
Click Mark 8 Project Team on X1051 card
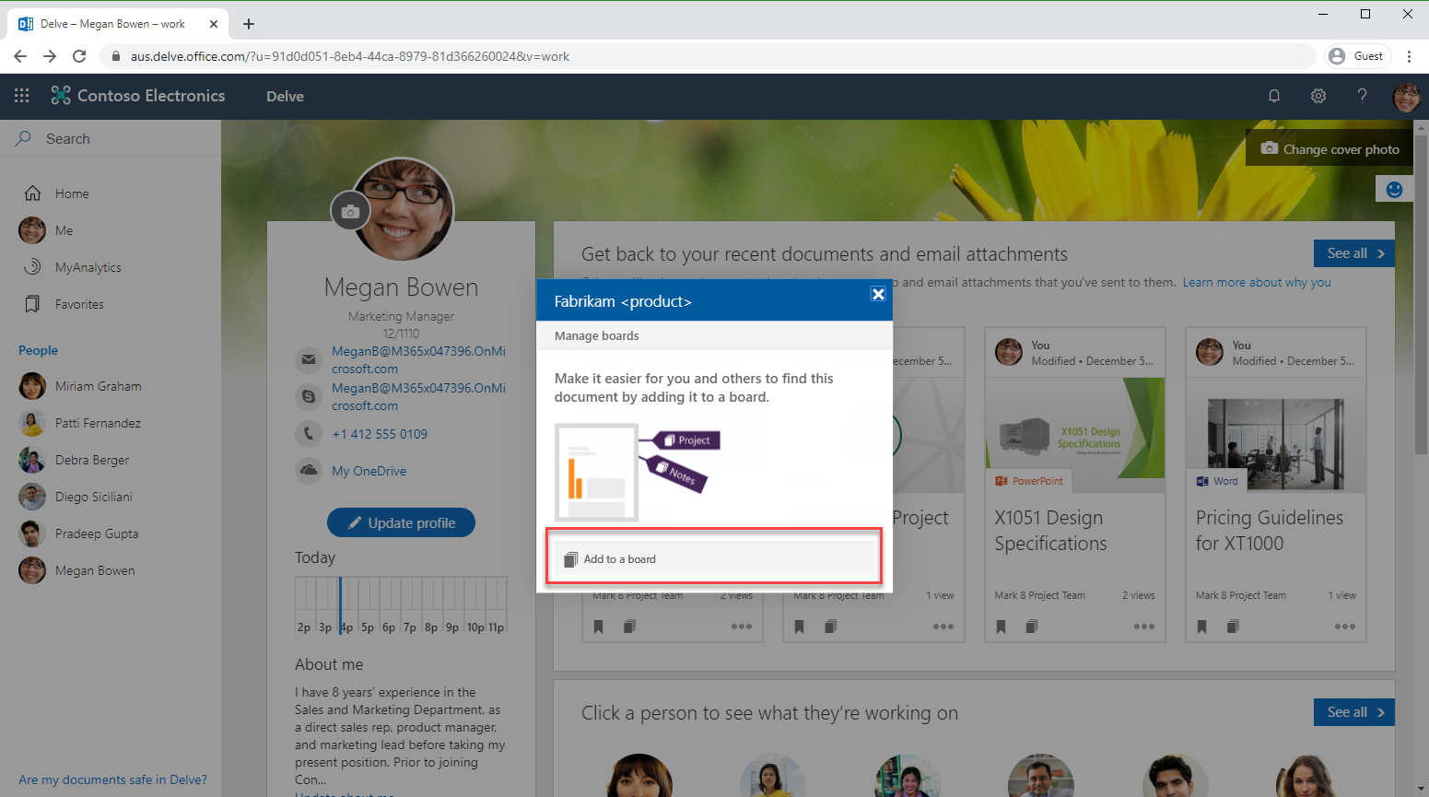click(1039, 595)
